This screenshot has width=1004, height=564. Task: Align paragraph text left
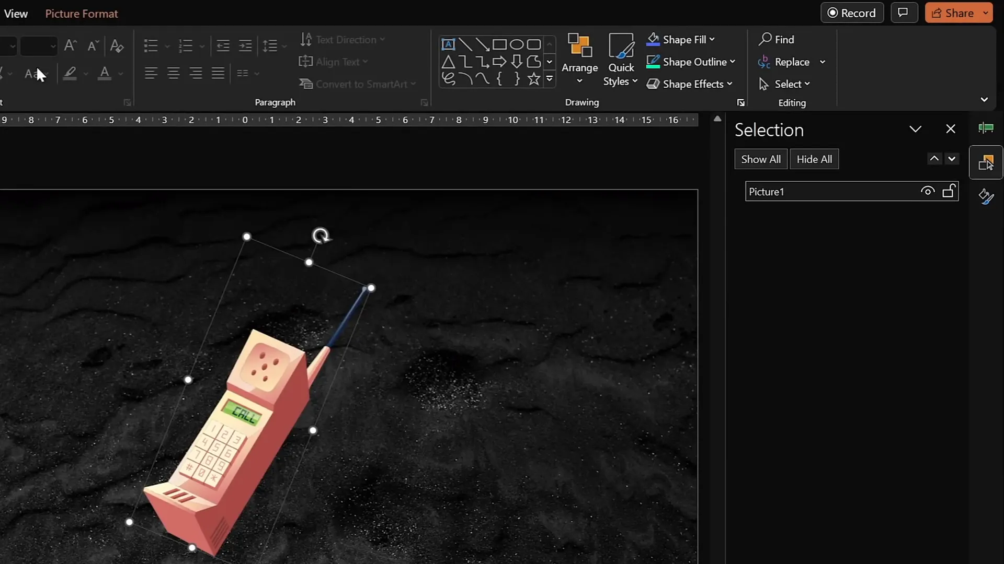tap(151, 73)
